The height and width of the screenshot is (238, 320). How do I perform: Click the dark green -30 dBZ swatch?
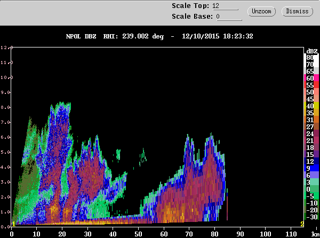309,217
